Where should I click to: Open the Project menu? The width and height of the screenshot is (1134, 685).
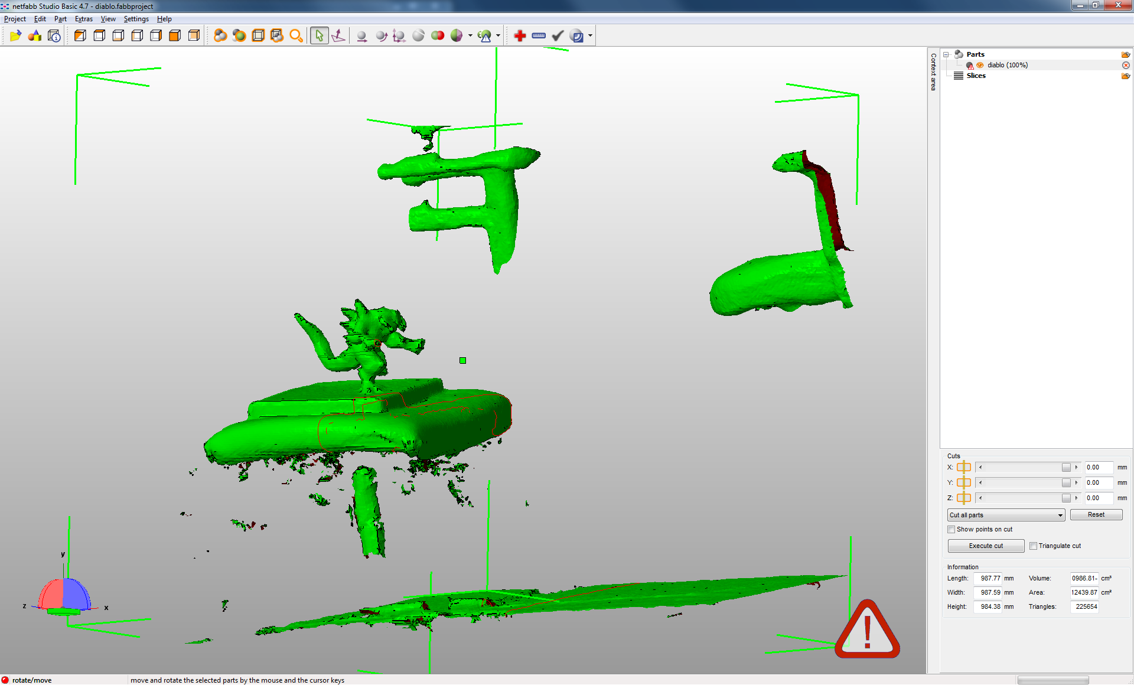point(15,19)
